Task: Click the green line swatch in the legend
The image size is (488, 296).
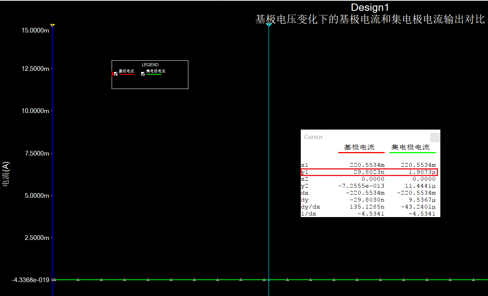Action: 153,74
